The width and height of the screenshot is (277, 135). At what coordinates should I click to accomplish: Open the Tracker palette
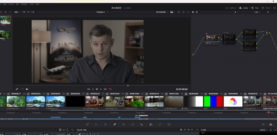133,124
